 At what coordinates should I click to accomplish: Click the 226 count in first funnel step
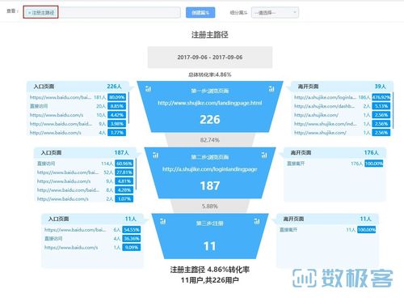pyautogui.click(x=210, y=120)
